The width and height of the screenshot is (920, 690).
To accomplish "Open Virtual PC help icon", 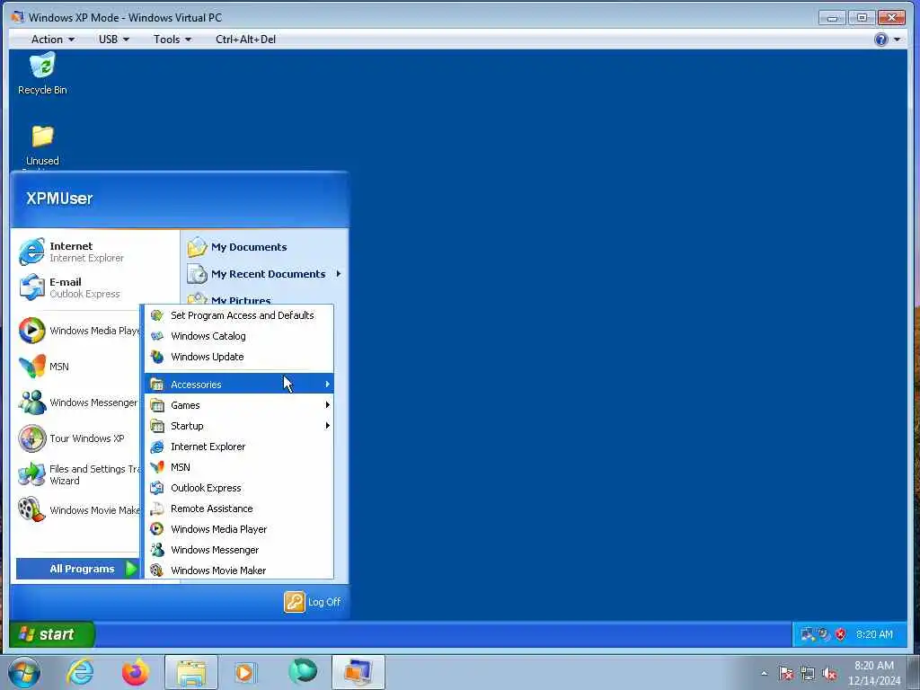I will tap(880, 40).
